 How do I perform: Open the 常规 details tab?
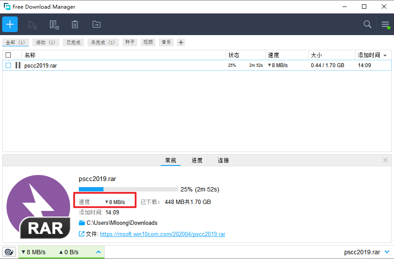click(170, 160)
